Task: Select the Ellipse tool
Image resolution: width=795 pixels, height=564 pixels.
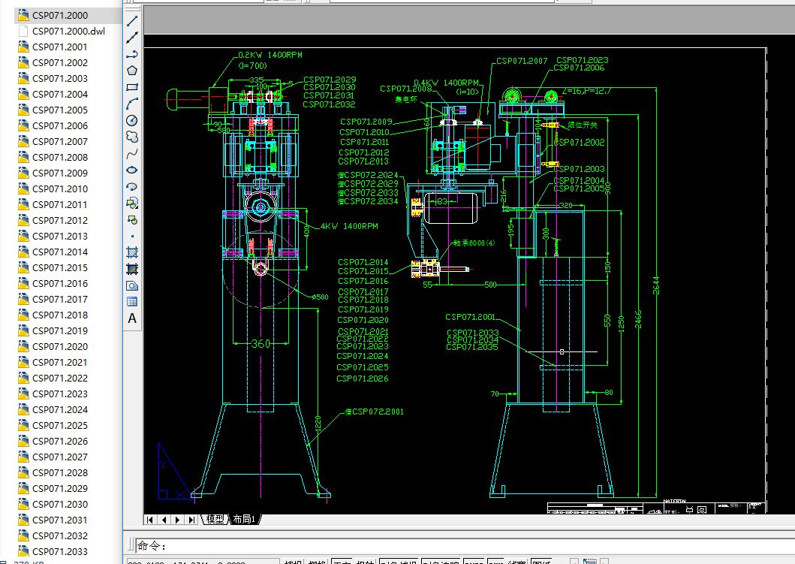Action: [x=132, y=170]
